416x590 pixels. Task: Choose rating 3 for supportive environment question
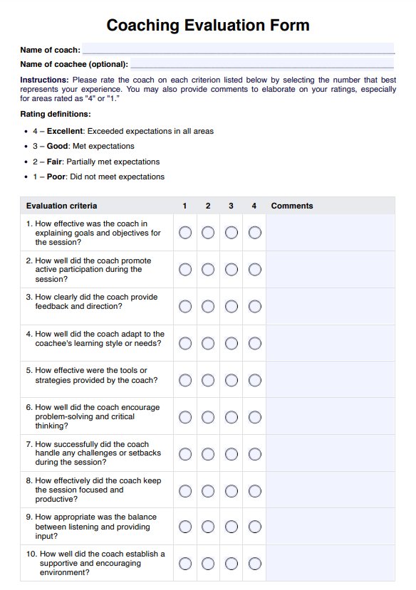pos(232,563)
